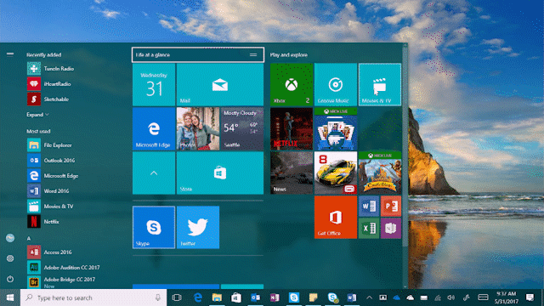Open Microsoft Edge in Most used list

pos(53,176)
